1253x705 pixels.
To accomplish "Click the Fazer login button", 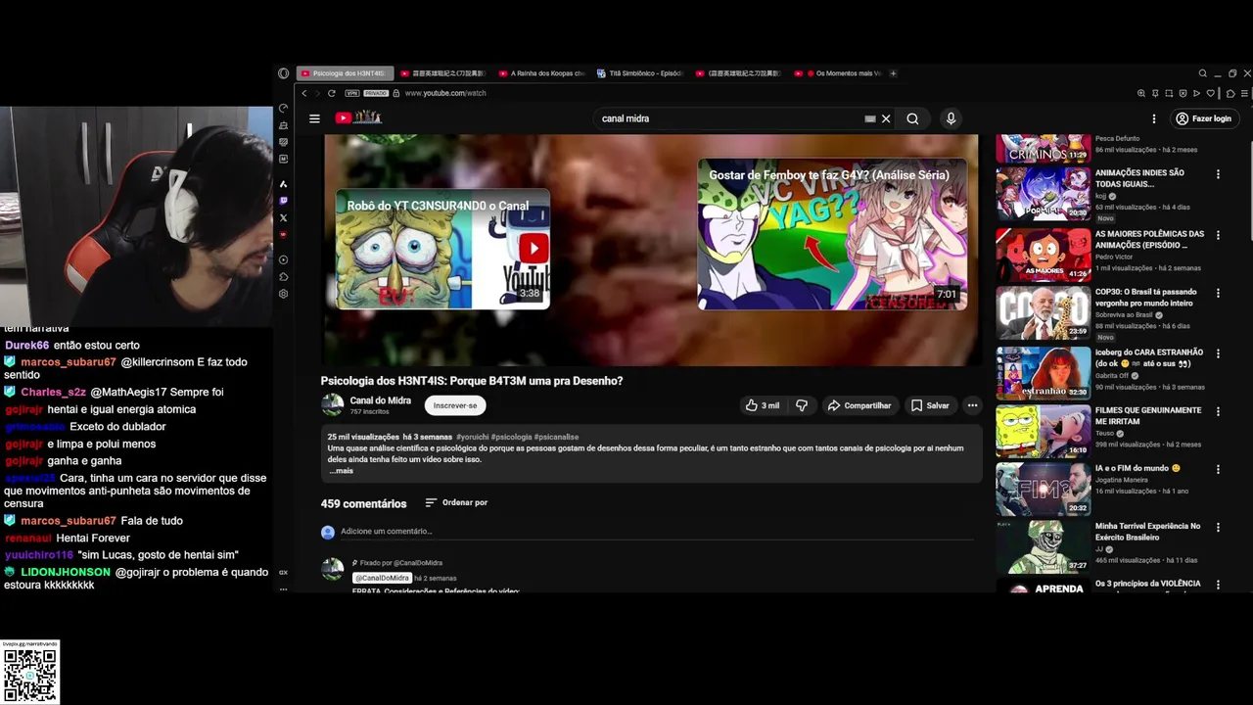I will 1203,118.
